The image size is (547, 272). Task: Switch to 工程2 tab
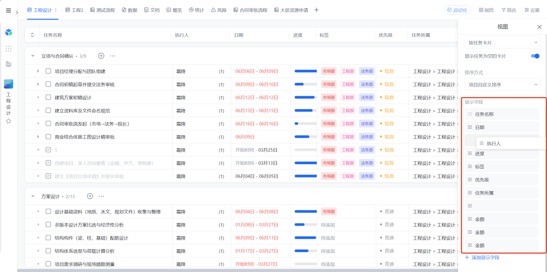point(74,10)
